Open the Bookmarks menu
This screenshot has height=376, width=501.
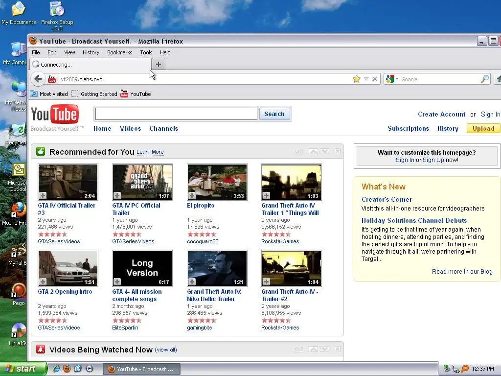pos(119,52)
